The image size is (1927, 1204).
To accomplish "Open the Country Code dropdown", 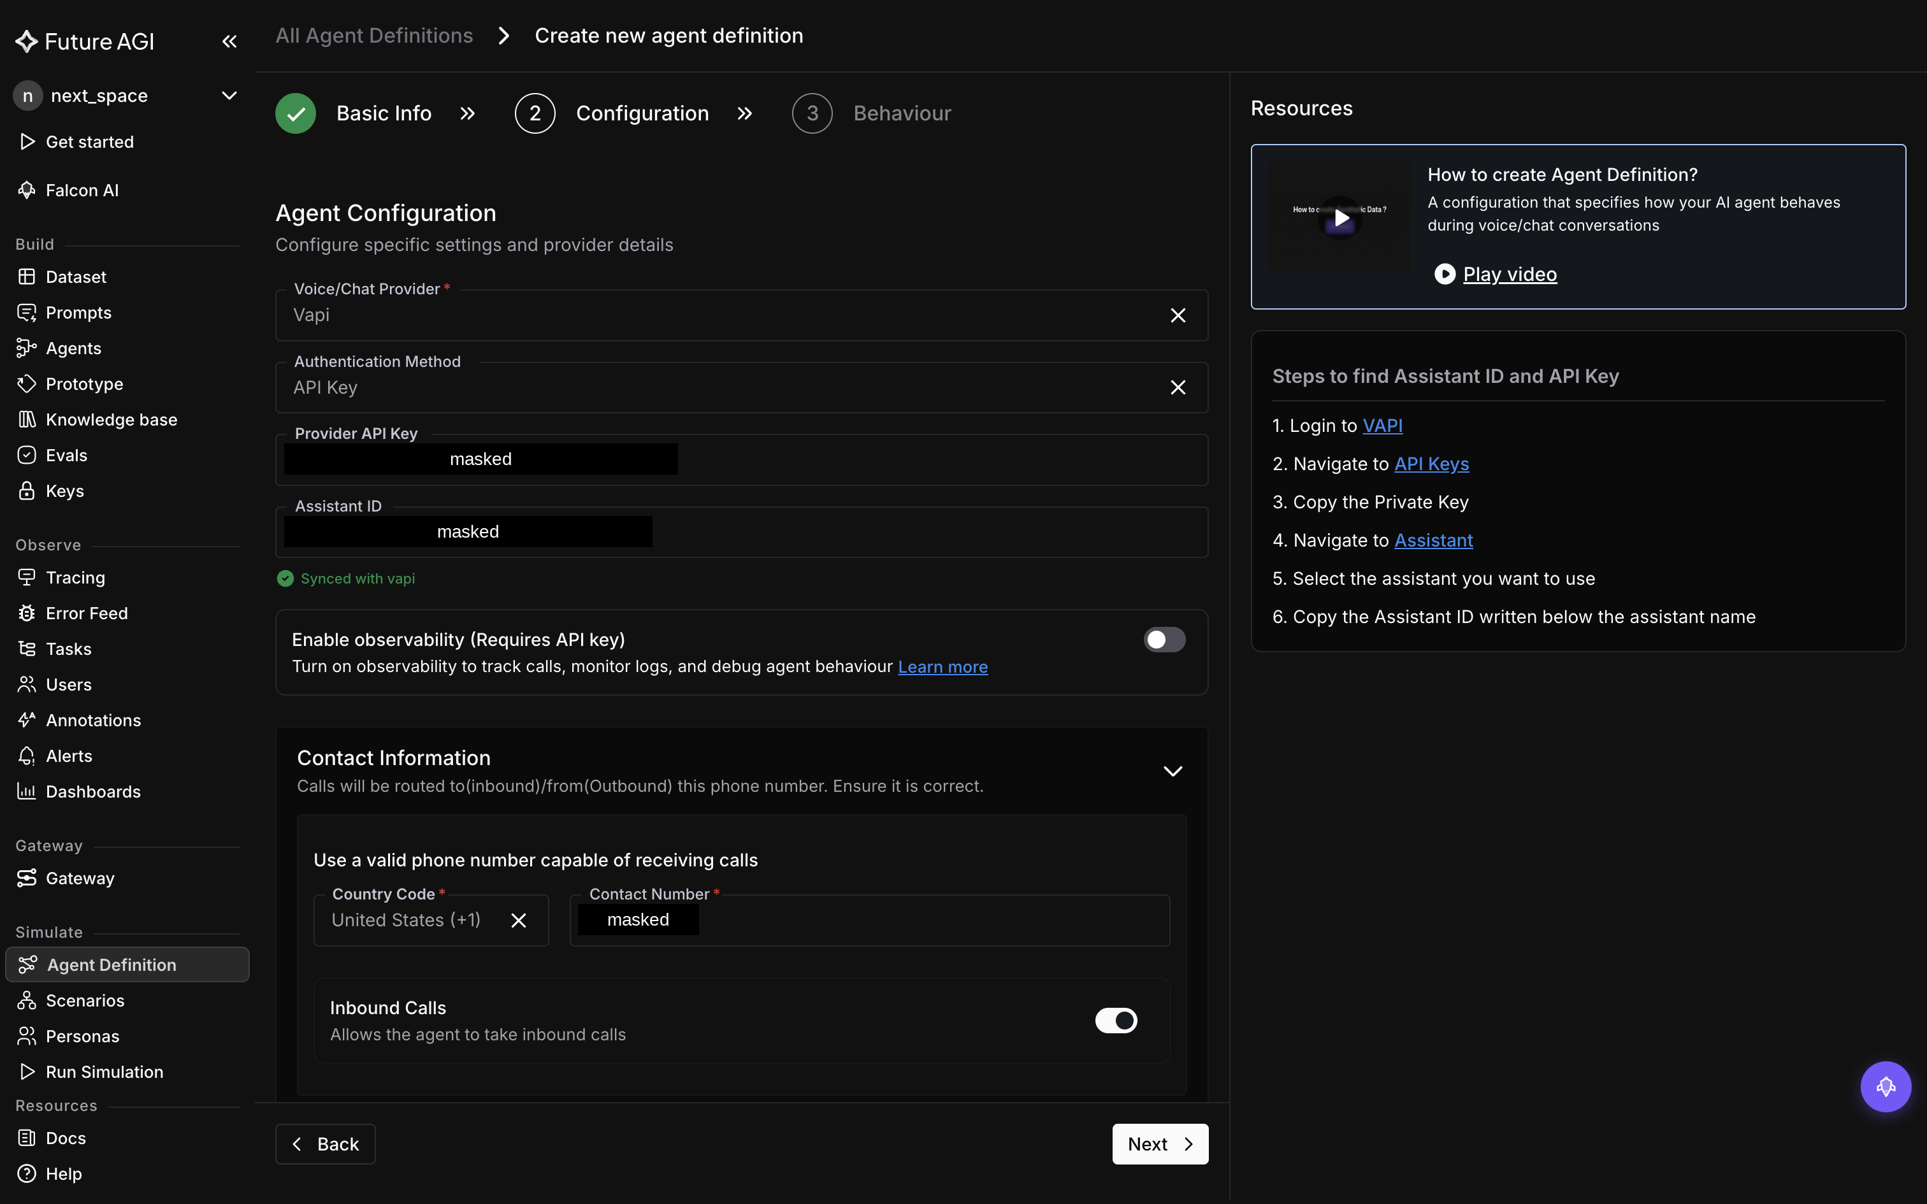I will [x=431, y=921].
